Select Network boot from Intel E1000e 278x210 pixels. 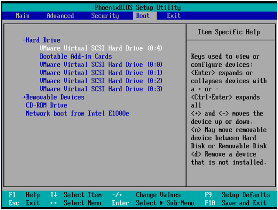tap(78, 113)
